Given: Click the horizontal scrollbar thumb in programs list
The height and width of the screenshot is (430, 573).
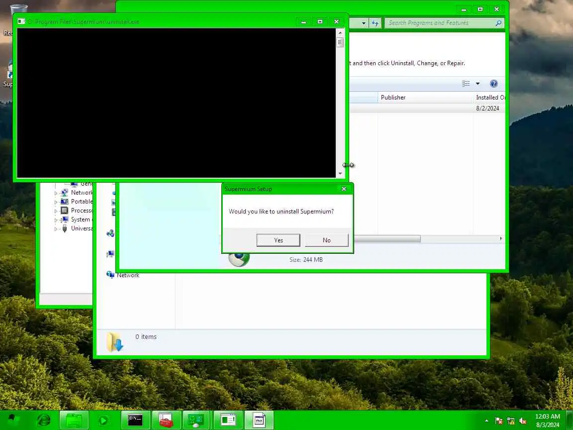Looking at the screenshot, I should [387, 239].
